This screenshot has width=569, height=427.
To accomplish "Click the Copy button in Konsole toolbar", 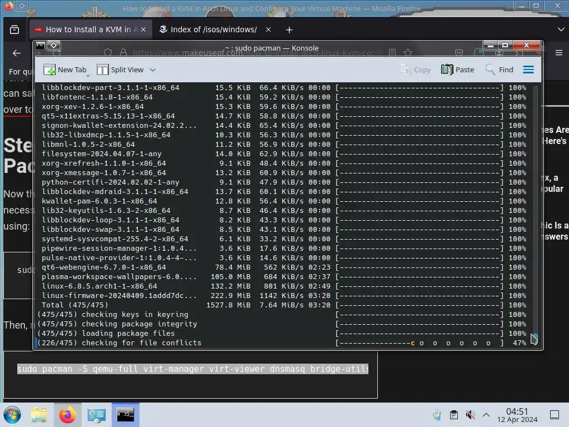I will point(416,69).
